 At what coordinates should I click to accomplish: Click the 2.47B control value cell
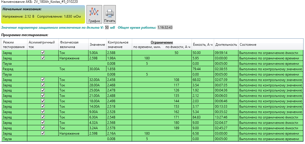click(x=119, y=90)
